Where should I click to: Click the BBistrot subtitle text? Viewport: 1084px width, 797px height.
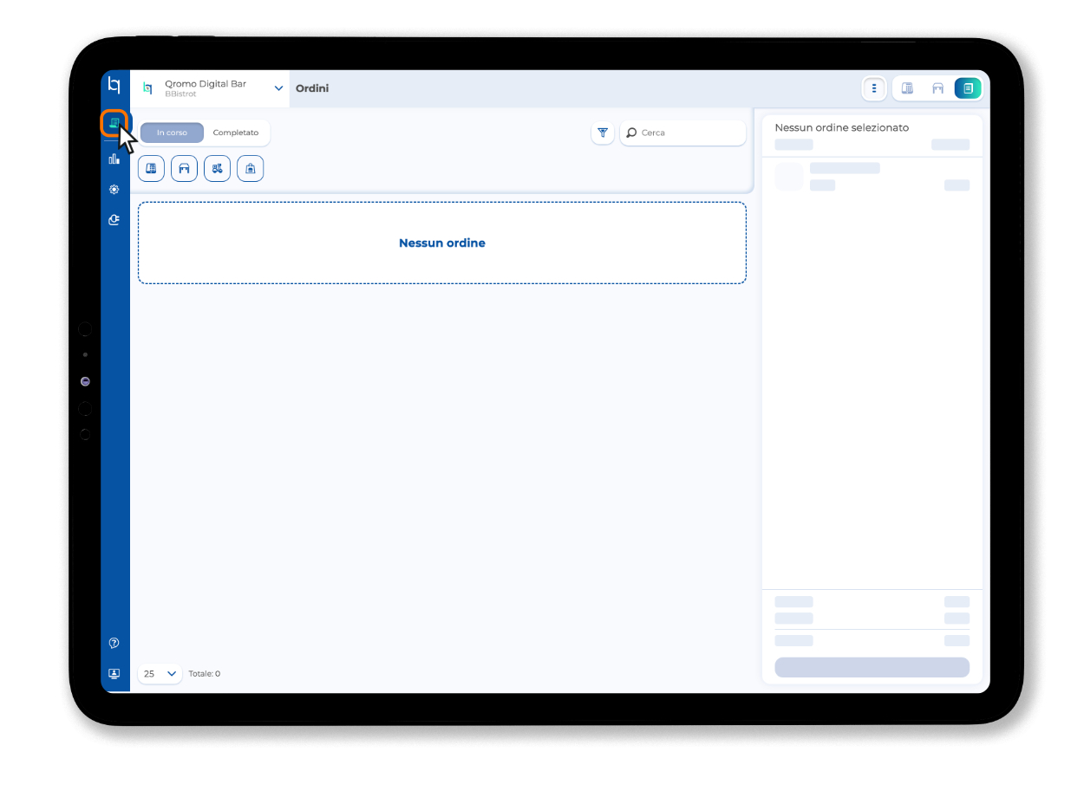180,94
